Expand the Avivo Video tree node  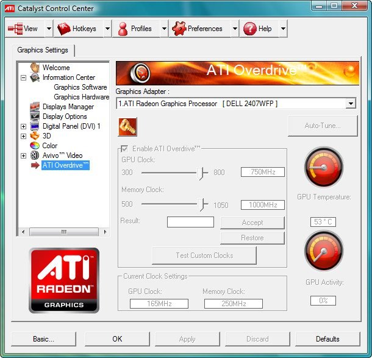click(x=23, y=156)
